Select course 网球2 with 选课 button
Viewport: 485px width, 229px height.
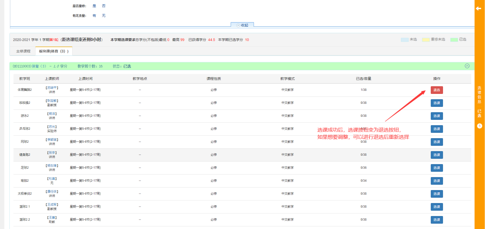[x=436, y=142]
